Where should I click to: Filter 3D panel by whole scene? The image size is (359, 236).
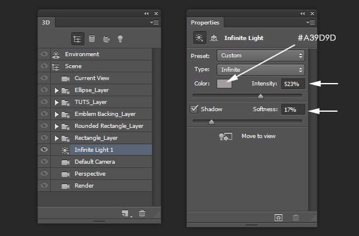pyautogui.click(x=77, y=39)
